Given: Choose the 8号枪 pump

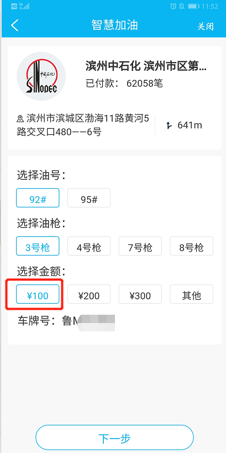Looking at the screenshot, I should [191, 246].
